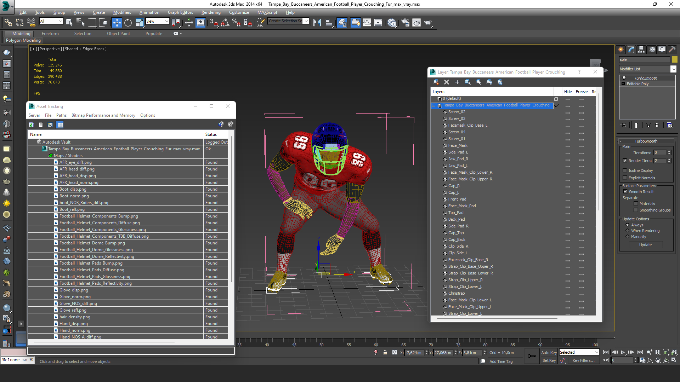Check Separate by Materials option
Image resolution: width=680 pixels, height=382 pixels.
tap(636, 204)
